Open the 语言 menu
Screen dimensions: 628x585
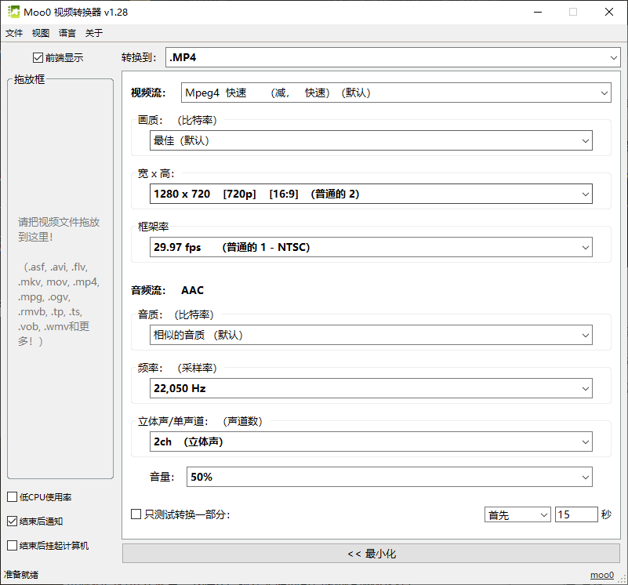pos(67,33)
